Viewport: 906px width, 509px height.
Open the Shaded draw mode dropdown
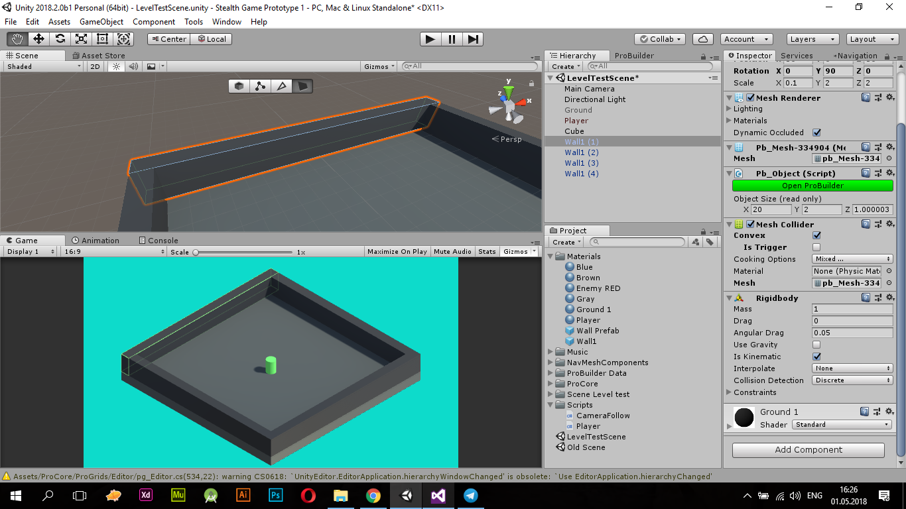(44, 66)
